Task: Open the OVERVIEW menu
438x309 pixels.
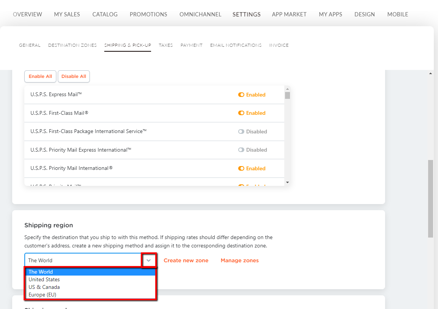Action: [x=27, y=14]
